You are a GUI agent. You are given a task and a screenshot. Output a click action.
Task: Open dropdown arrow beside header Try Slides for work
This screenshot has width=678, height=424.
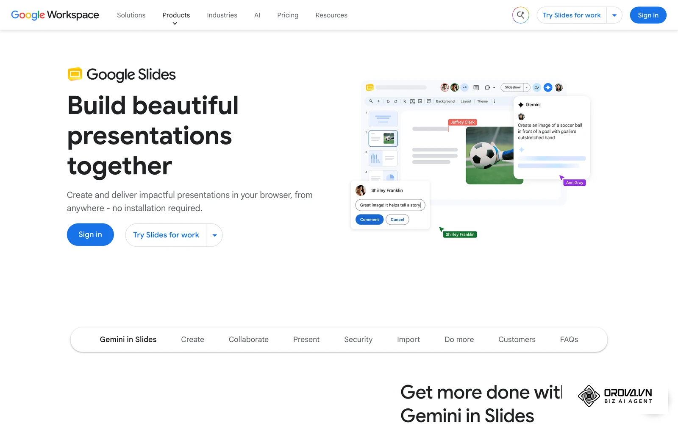point(614,15)
